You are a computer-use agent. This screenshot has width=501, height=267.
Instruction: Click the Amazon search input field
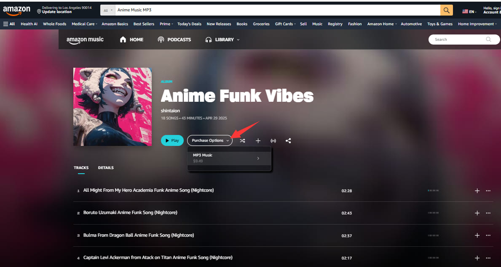[x=278, y=10]
